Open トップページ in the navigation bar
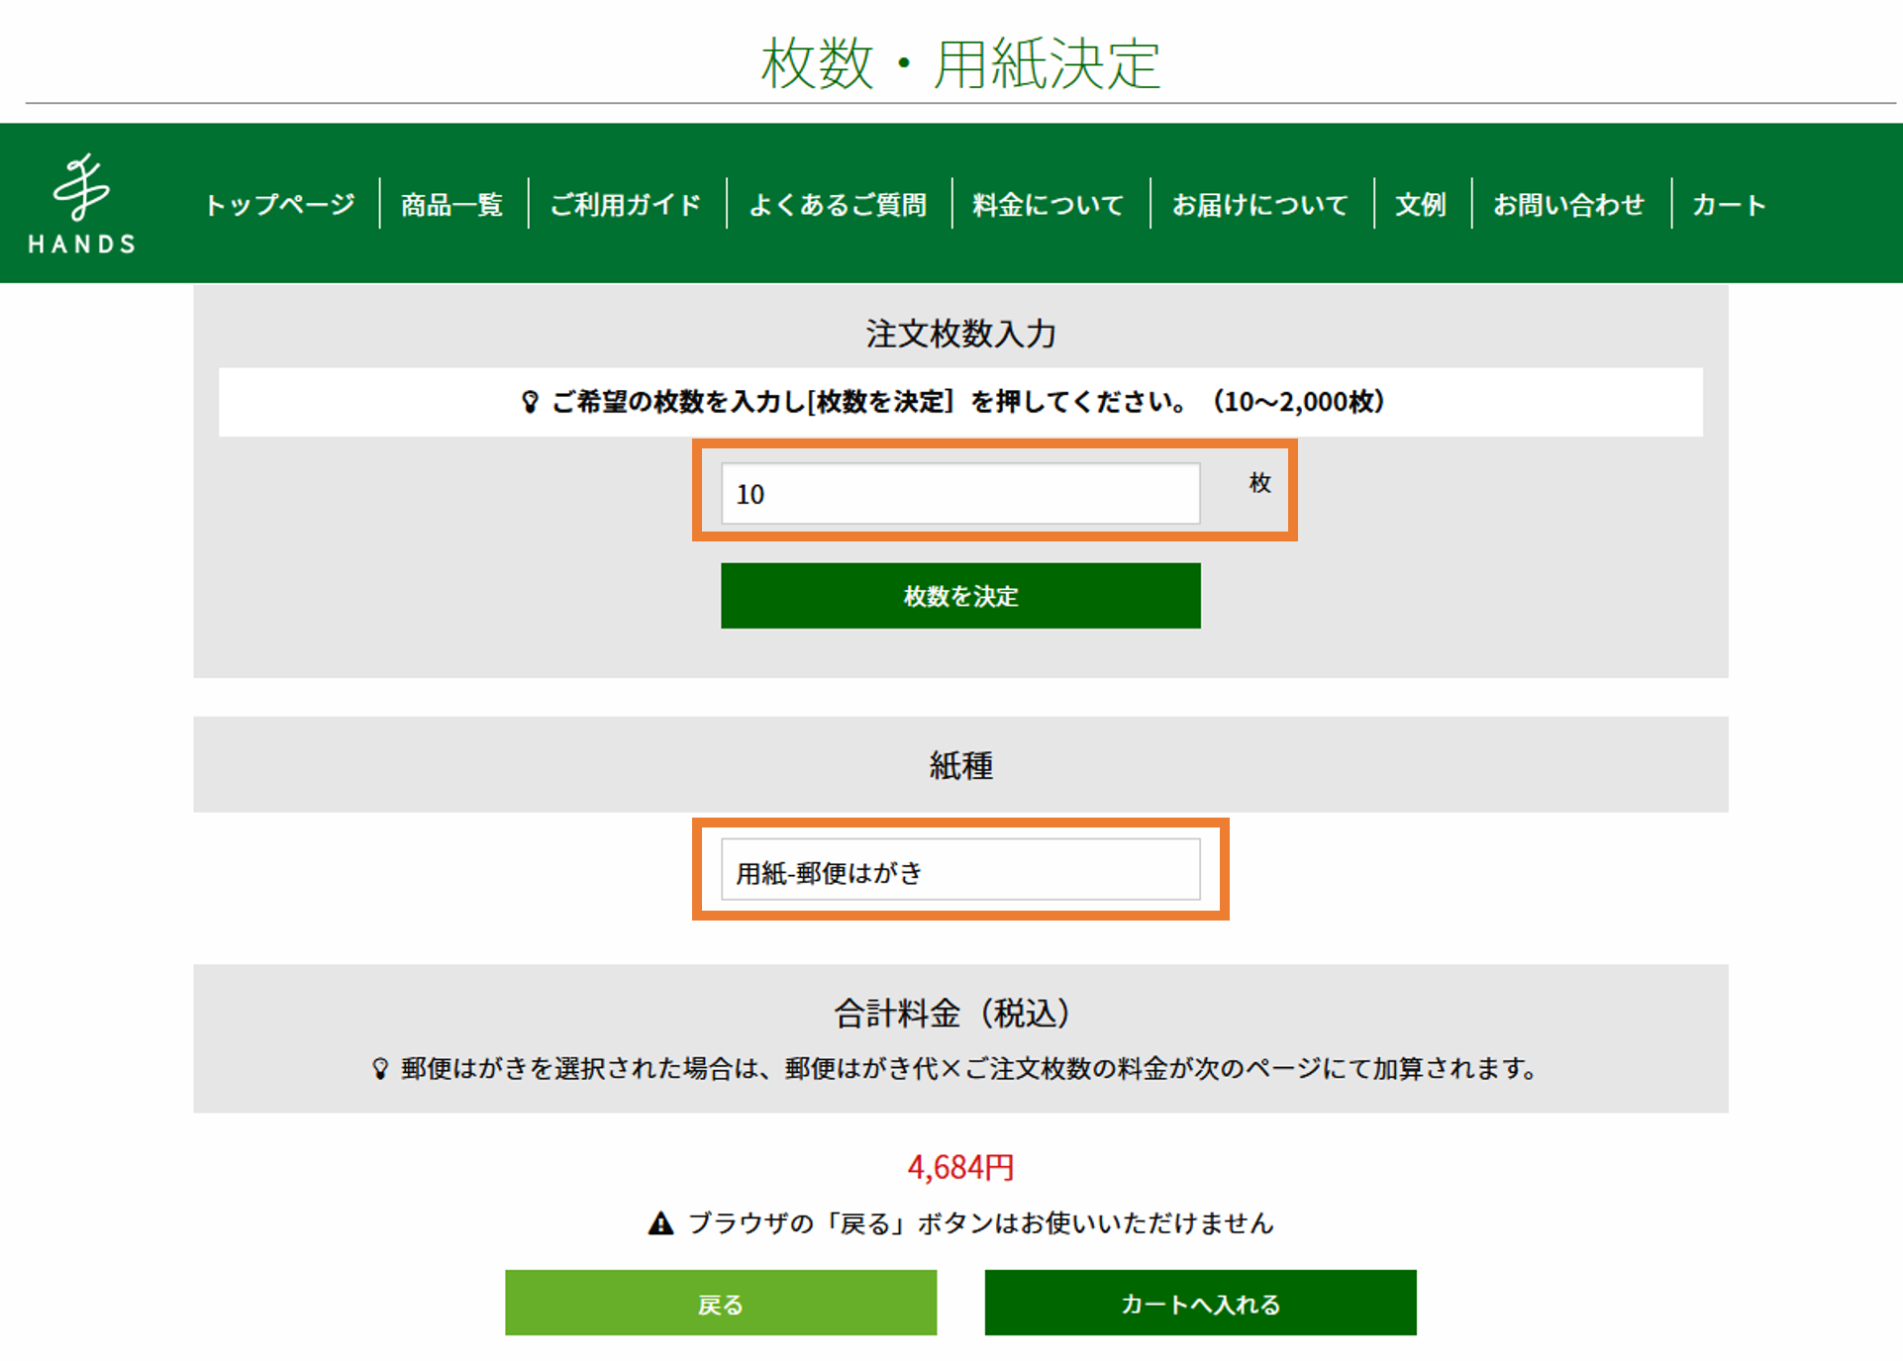This screenshot has width=1903, height=1361. [279, 204]
